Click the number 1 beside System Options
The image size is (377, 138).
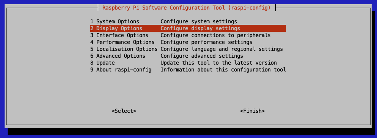coord(92,21)
